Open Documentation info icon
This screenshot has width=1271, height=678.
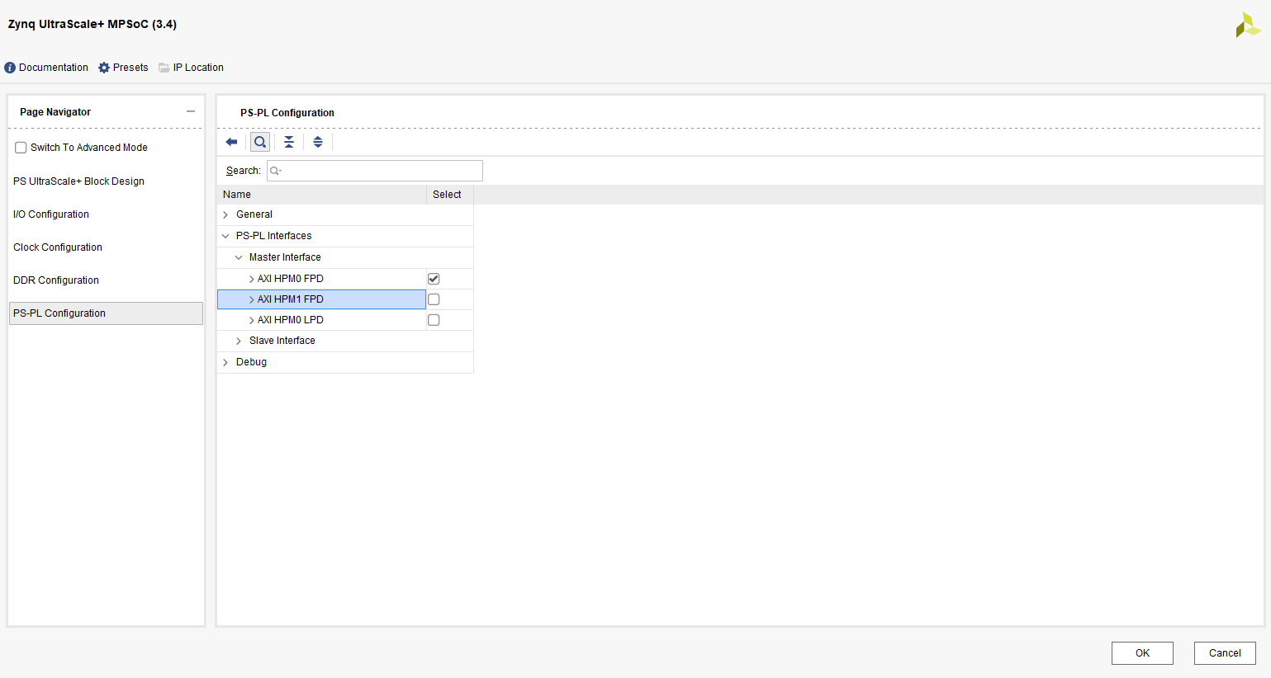click(10, 68)
